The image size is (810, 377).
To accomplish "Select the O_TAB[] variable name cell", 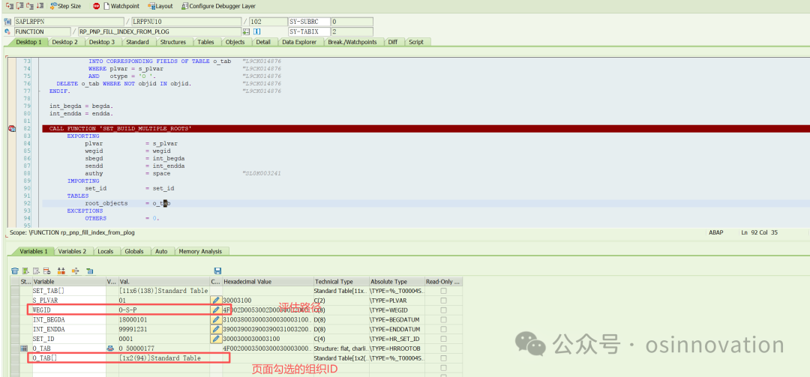I will [69, 358].
